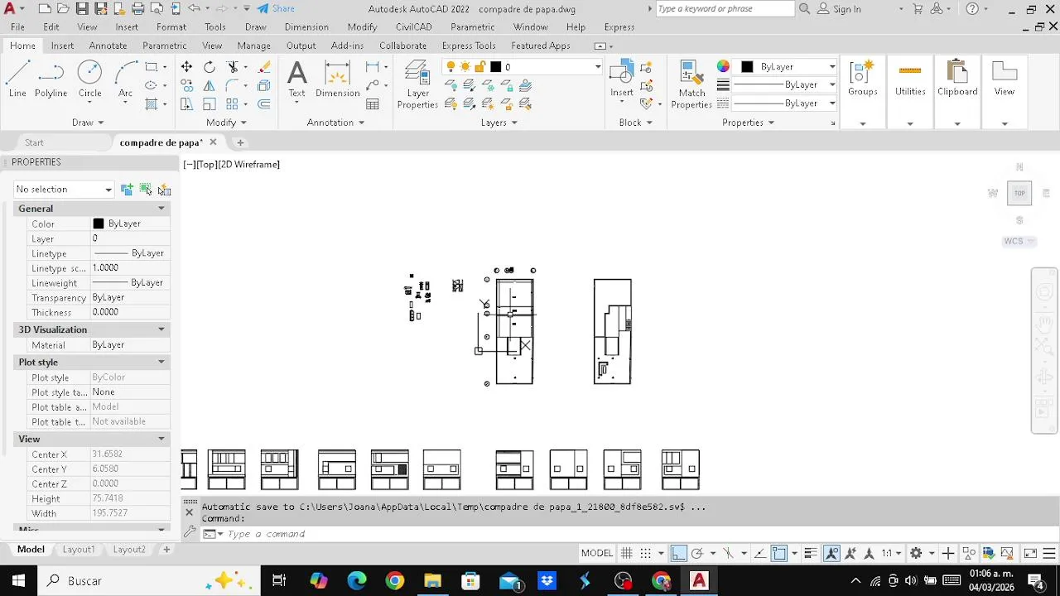This screenshot has width=1060, height=596.
Task: Open Layer Properties manager
Action: (x=417, y=84)
